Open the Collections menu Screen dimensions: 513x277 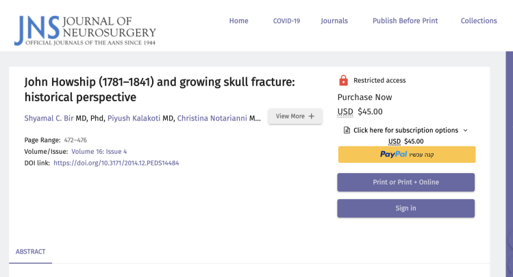point(479,21)
